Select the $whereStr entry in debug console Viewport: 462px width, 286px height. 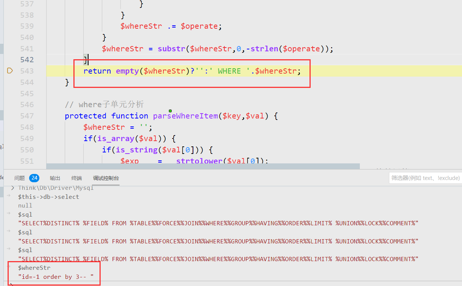[x=34, y=268]
